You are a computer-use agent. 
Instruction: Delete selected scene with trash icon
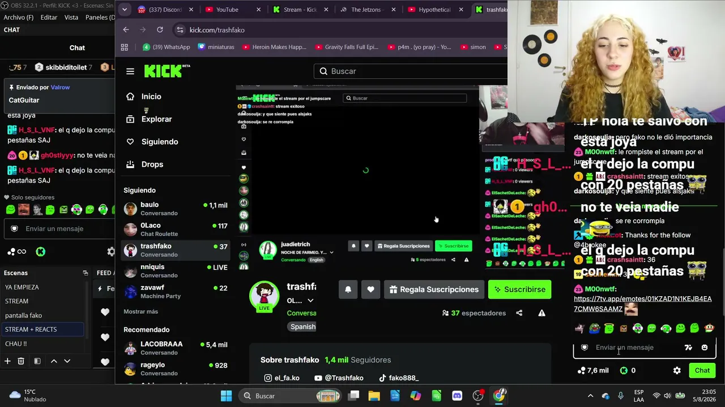21,361
